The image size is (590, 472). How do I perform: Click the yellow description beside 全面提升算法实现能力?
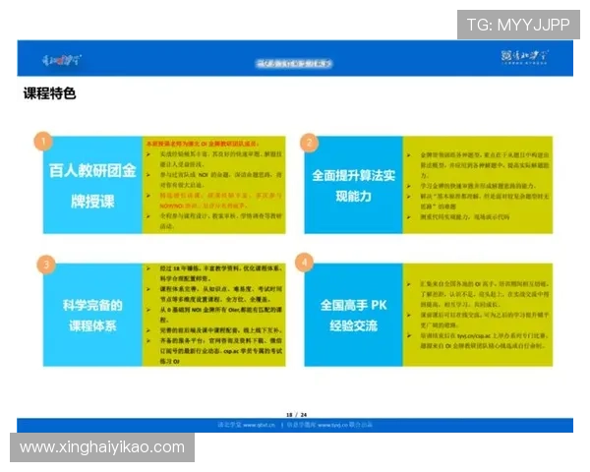478,185
